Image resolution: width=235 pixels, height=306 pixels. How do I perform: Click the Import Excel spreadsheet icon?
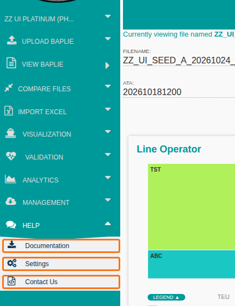(9, 110)
